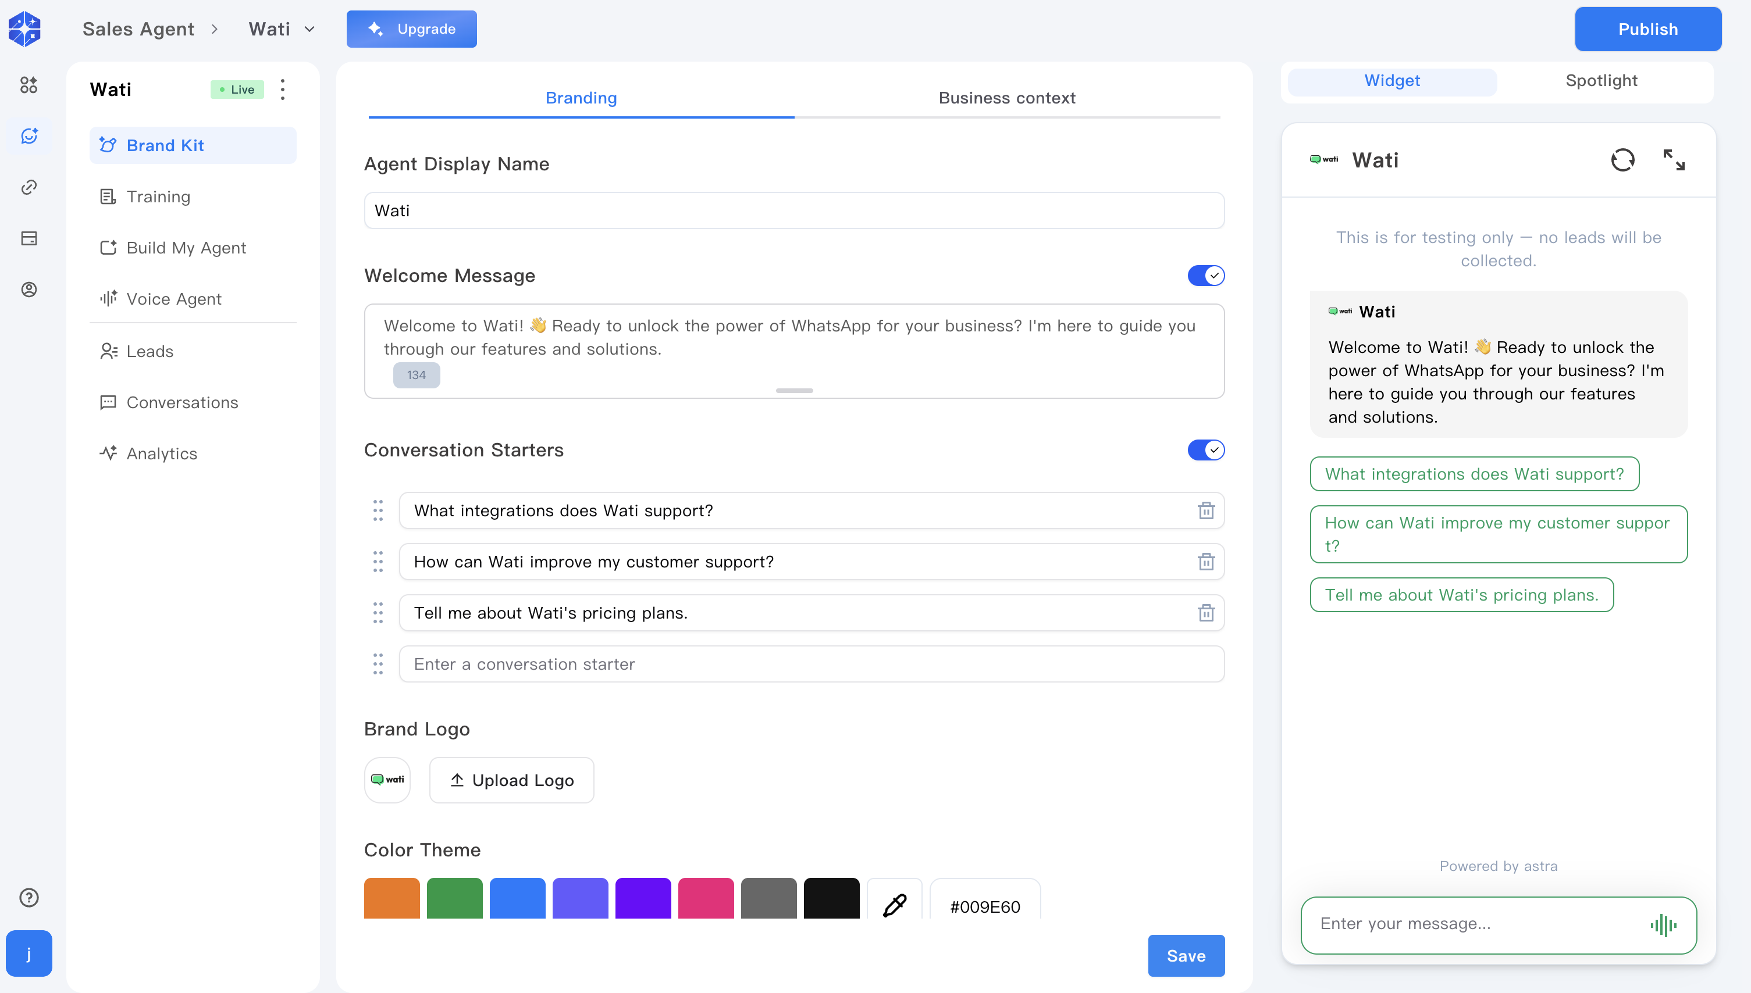Image resolution: width=1751 pixels, height=993 pixels.
Task: Pick the indigo color theme swatch
Action: pos(580,898)
